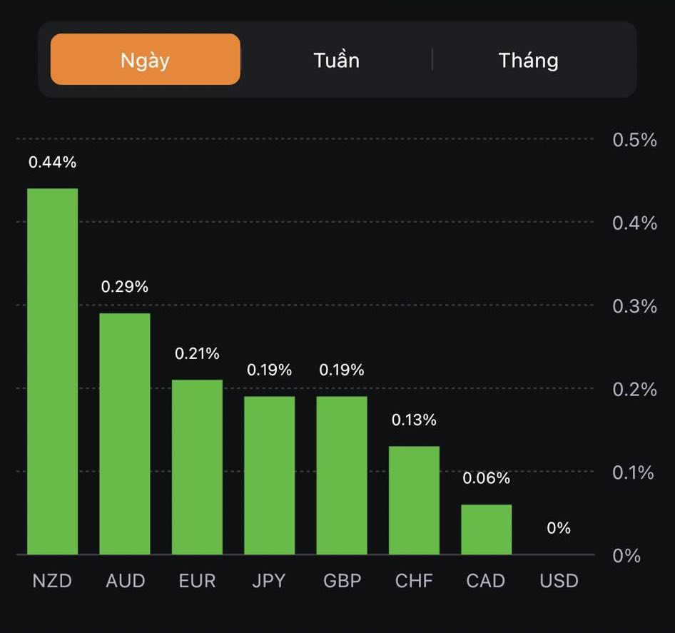Viewport: 675px width, 633px height.
Task: Click the CHF green bar
Action: pyautogui.click(x=414, y=500)
